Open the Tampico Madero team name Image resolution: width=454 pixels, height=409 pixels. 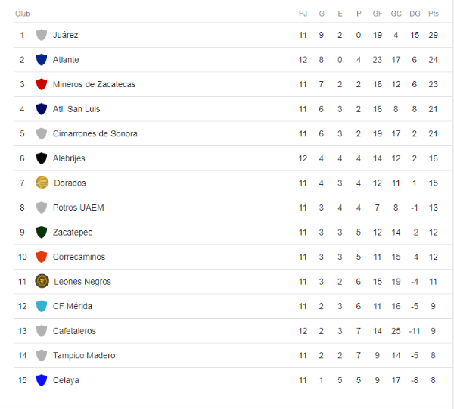84,355
